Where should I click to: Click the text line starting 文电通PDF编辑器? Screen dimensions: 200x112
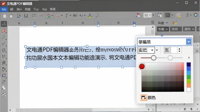[81, 50]
